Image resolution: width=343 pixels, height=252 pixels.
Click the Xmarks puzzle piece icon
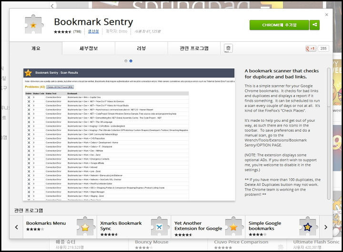[160, 226]
